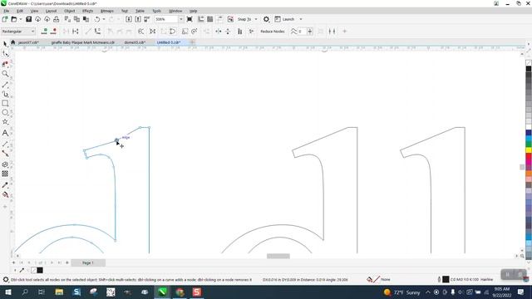Toggle show guidelines icon
The height and width of the screenshot is (299, 532).
219,19
